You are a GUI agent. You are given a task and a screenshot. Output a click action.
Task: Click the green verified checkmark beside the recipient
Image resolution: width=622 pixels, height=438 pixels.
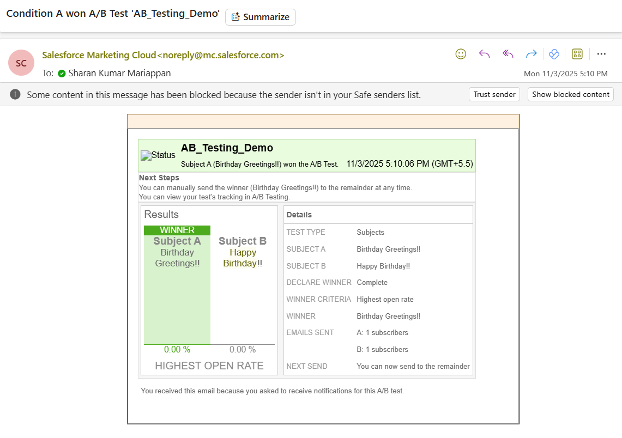[x=62, y=74]
